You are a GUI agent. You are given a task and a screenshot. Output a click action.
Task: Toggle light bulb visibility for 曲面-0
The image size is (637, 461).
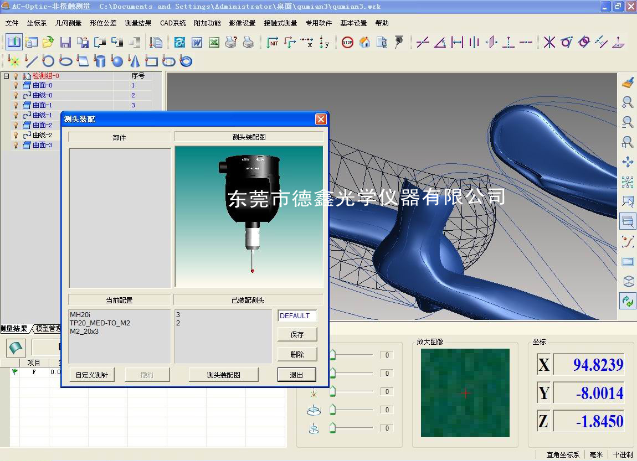tap(16, 86)
